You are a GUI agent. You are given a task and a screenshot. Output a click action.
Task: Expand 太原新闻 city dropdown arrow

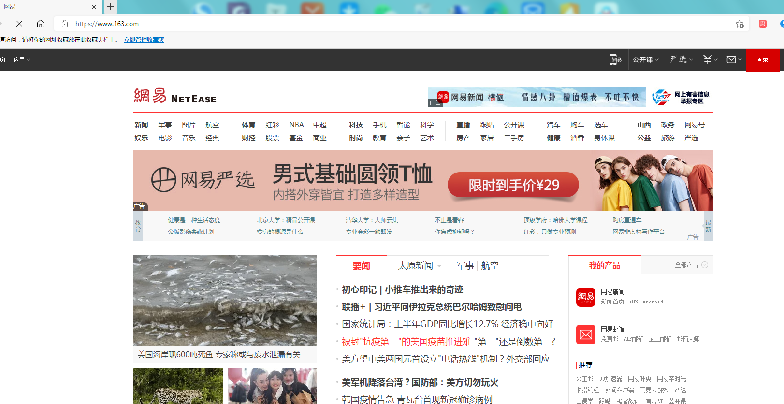pos(439,266)
